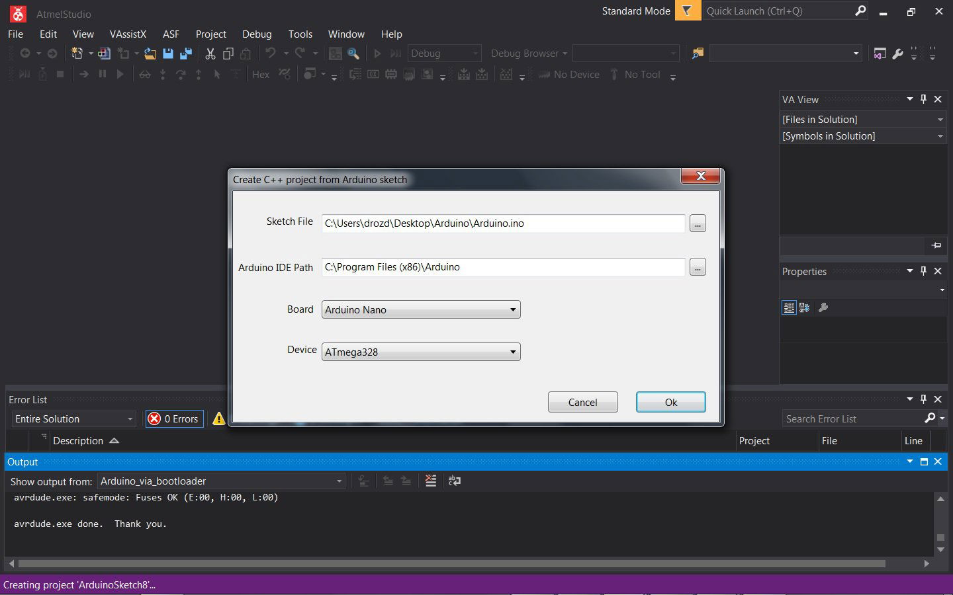Click the Atmel Studio ladybug logo

click(x=18, y=13)
